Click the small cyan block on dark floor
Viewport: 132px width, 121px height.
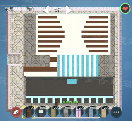[72, 81]
